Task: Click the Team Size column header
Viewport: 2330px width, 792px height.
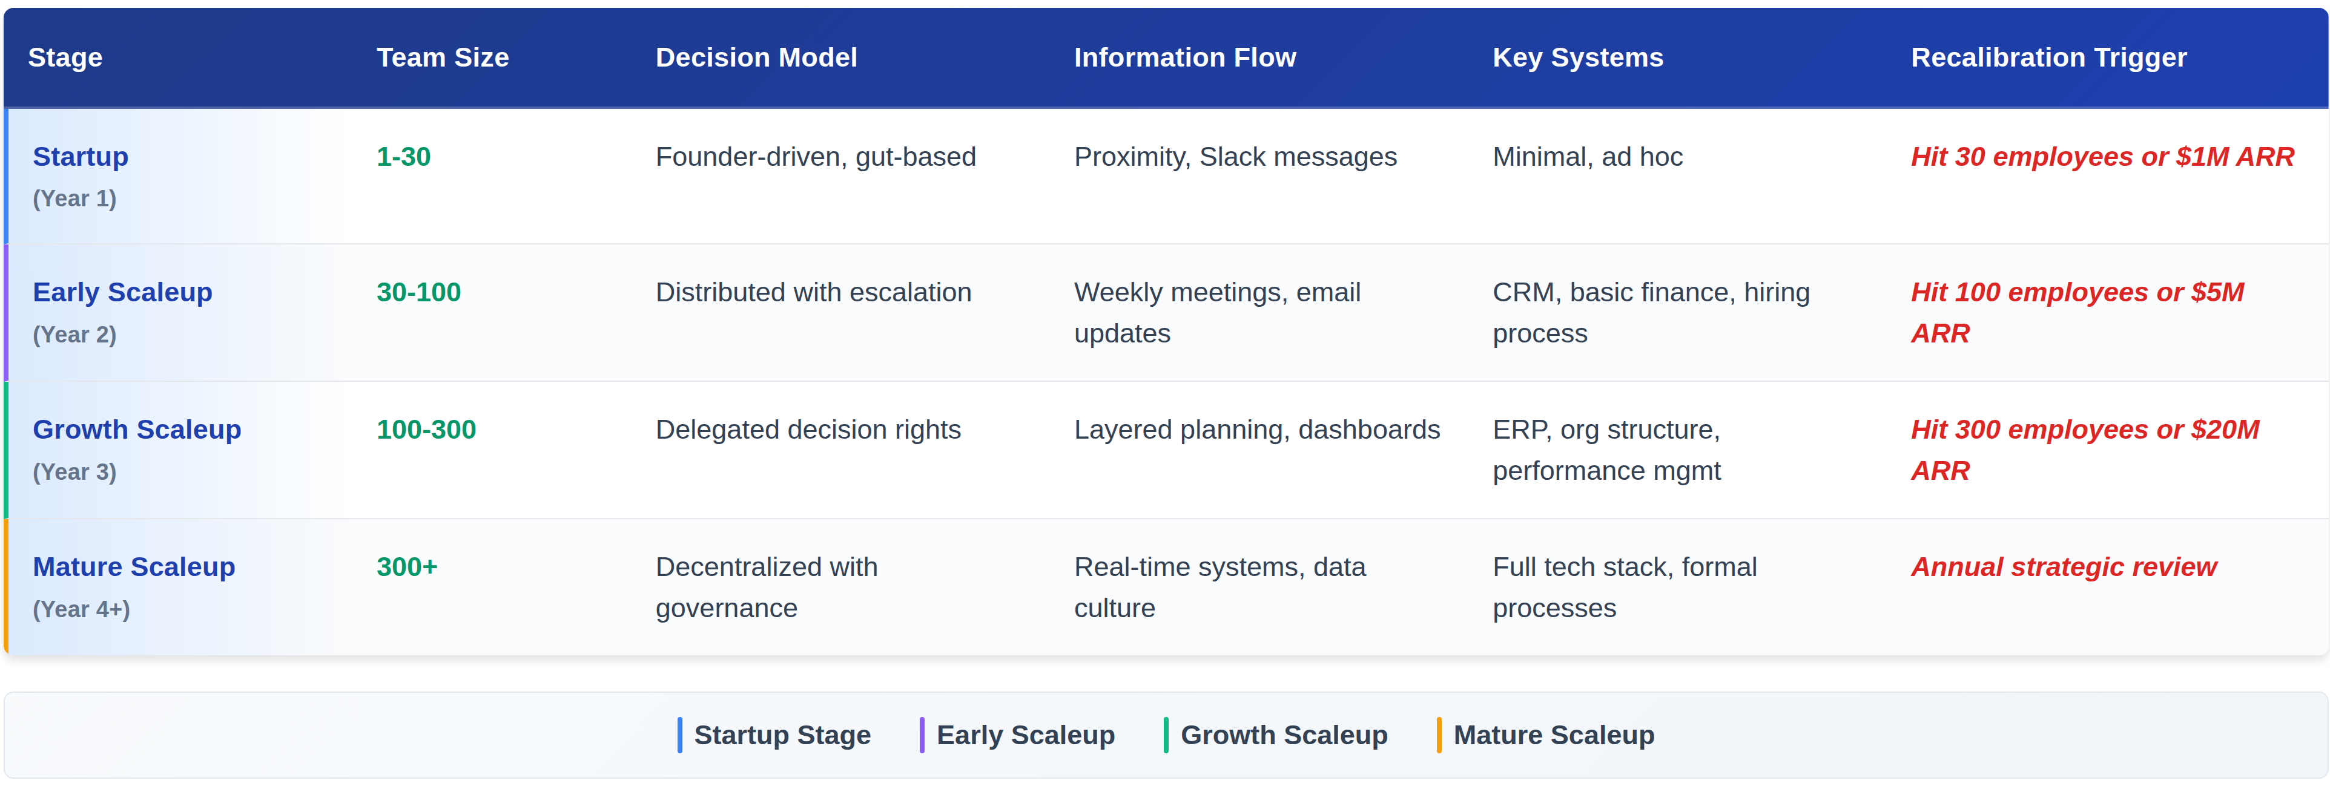Action: click(x=442, y=58)
